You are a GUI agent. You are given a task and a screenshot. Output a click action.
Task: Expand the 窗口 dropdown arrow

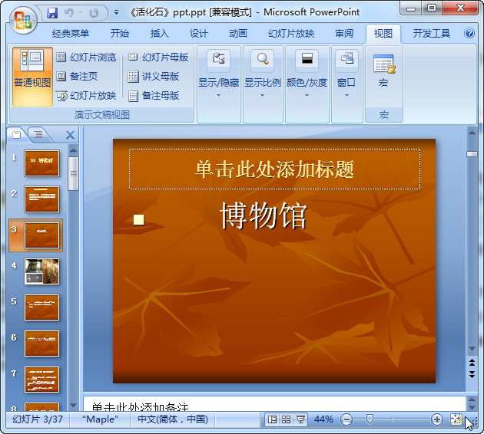click(347, 96)
